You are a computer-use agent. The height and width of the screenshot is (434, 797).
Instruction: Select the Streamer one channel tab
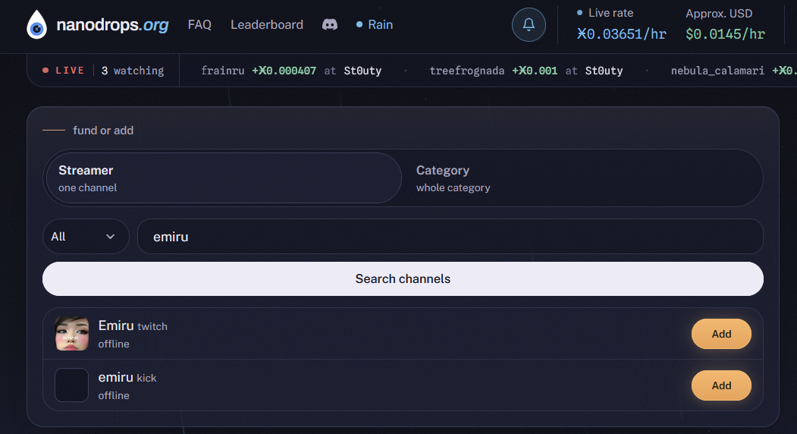click(224, 178)
